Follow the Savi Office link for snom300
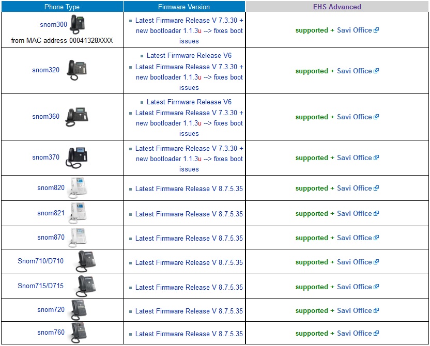 358,30
